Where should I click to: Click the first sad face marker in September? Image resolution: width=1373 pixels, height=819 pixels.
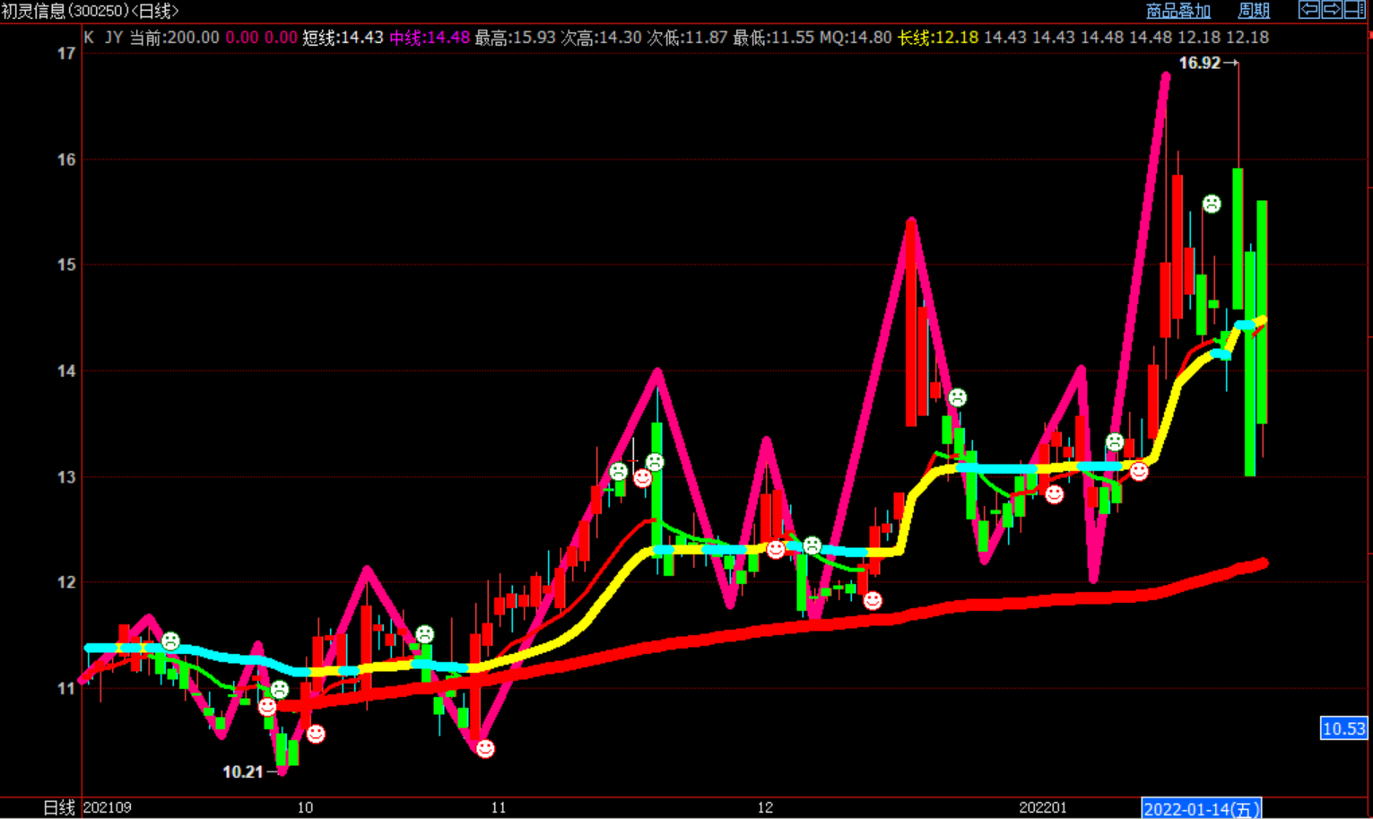(x=170, y=641)
